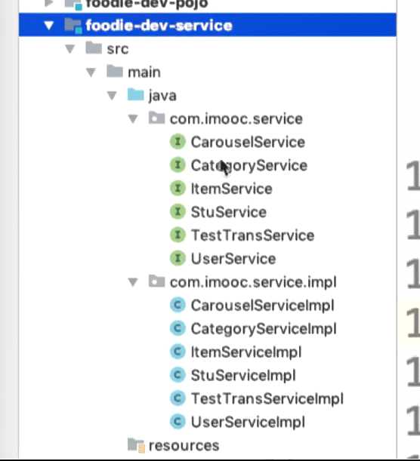Click the CategoryService interface icon
This screenshot has height=461, width=420.
178,165
